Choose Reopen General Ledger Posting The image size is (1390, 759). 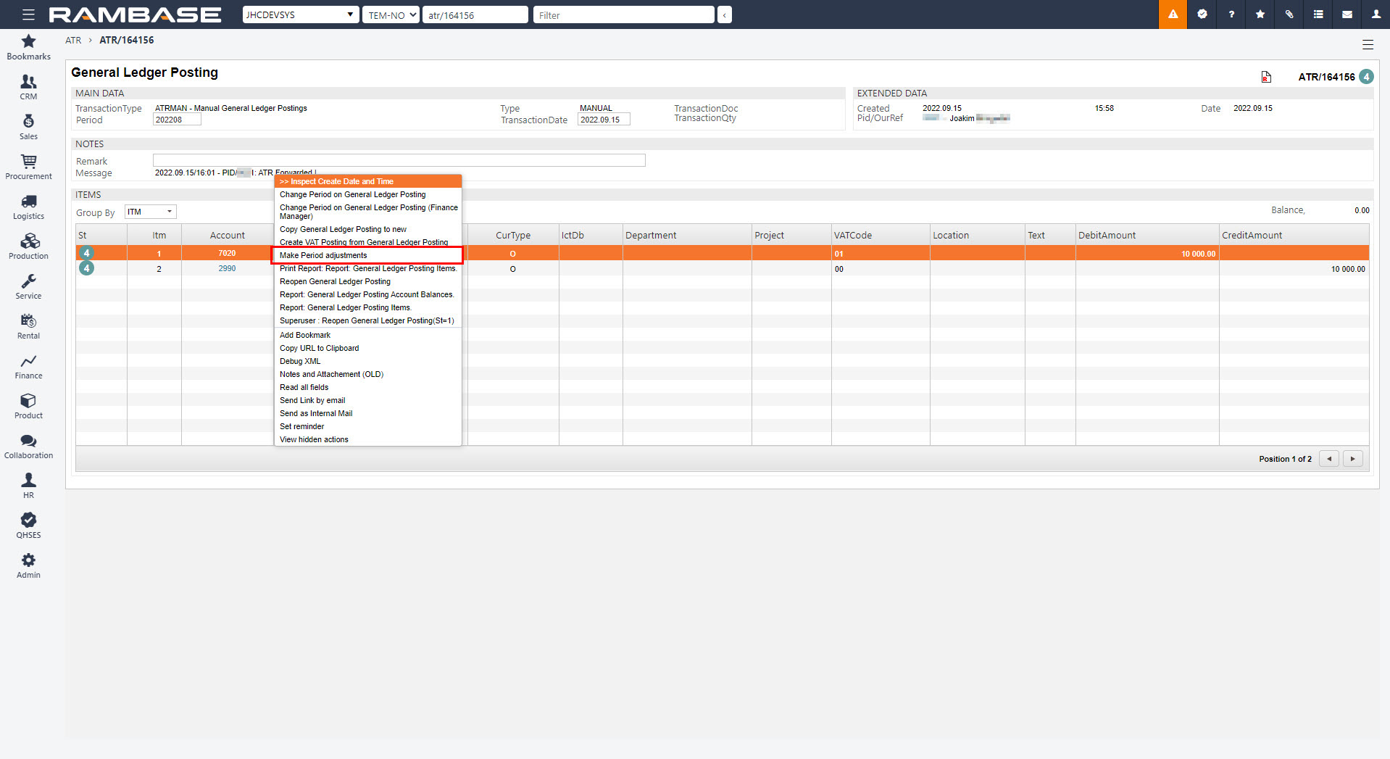(x=335, y=281)
